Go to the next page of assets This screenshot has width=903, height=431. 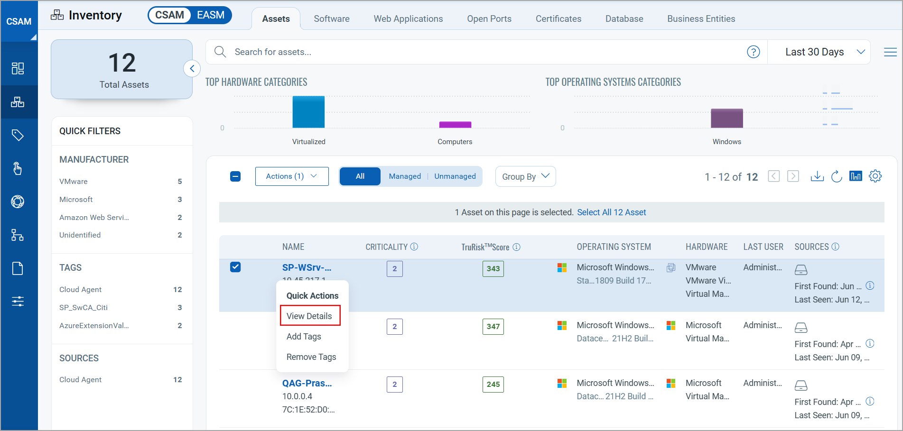point(793,176)
